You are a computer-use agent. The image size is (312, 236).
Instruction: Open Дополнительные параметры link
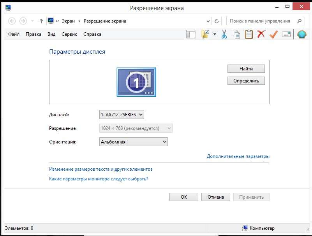coord(238,156)
